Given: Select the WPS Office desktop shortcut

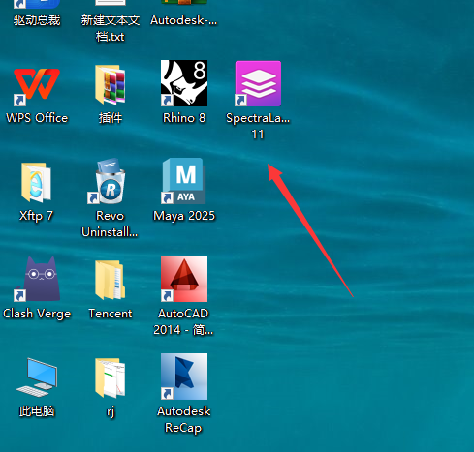Looking at the screenshot, I should click(37, 84).
